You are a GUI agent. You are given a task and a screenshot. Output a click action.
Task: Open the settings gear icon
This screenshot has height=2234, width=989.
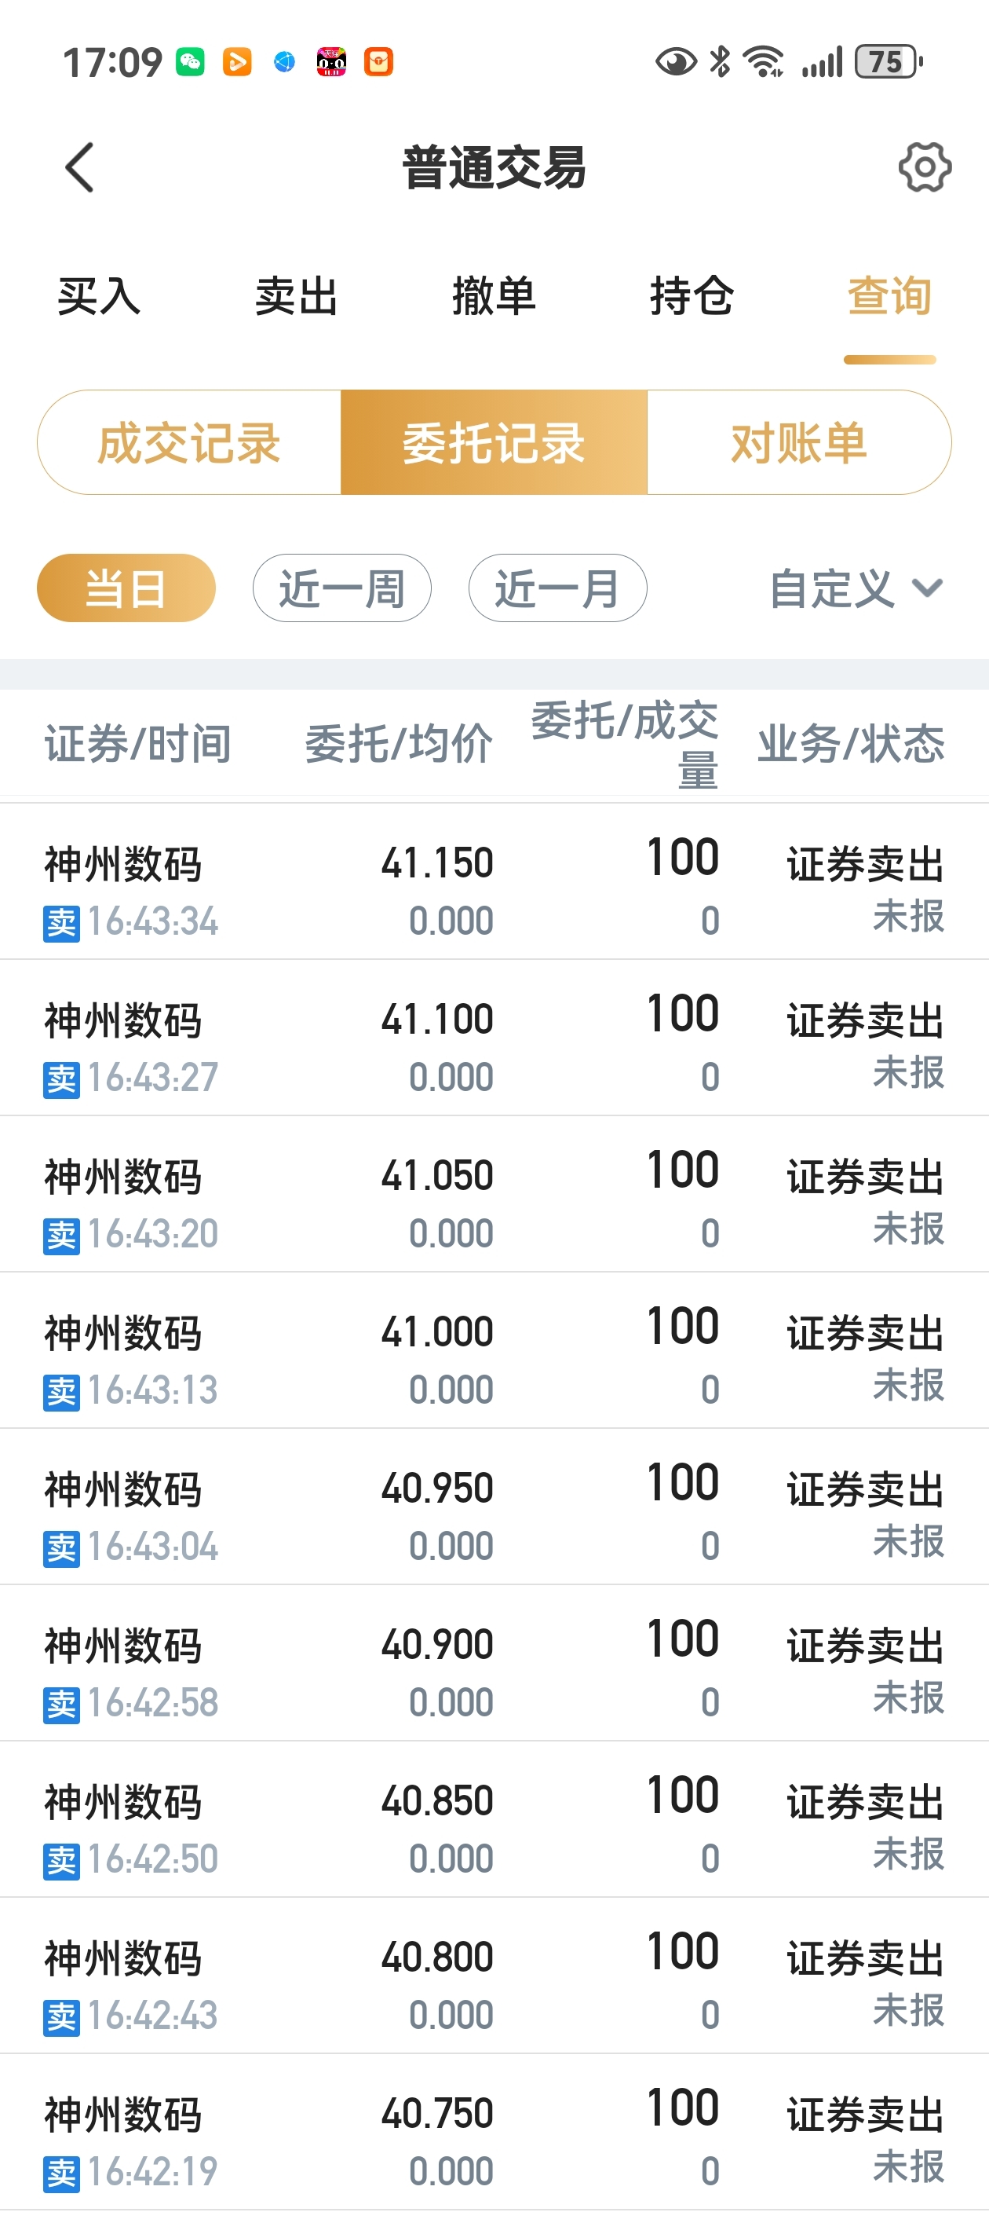925,167
